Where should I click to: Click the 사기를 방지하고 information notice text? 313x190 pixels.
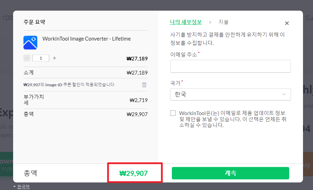tap(227, 39)
